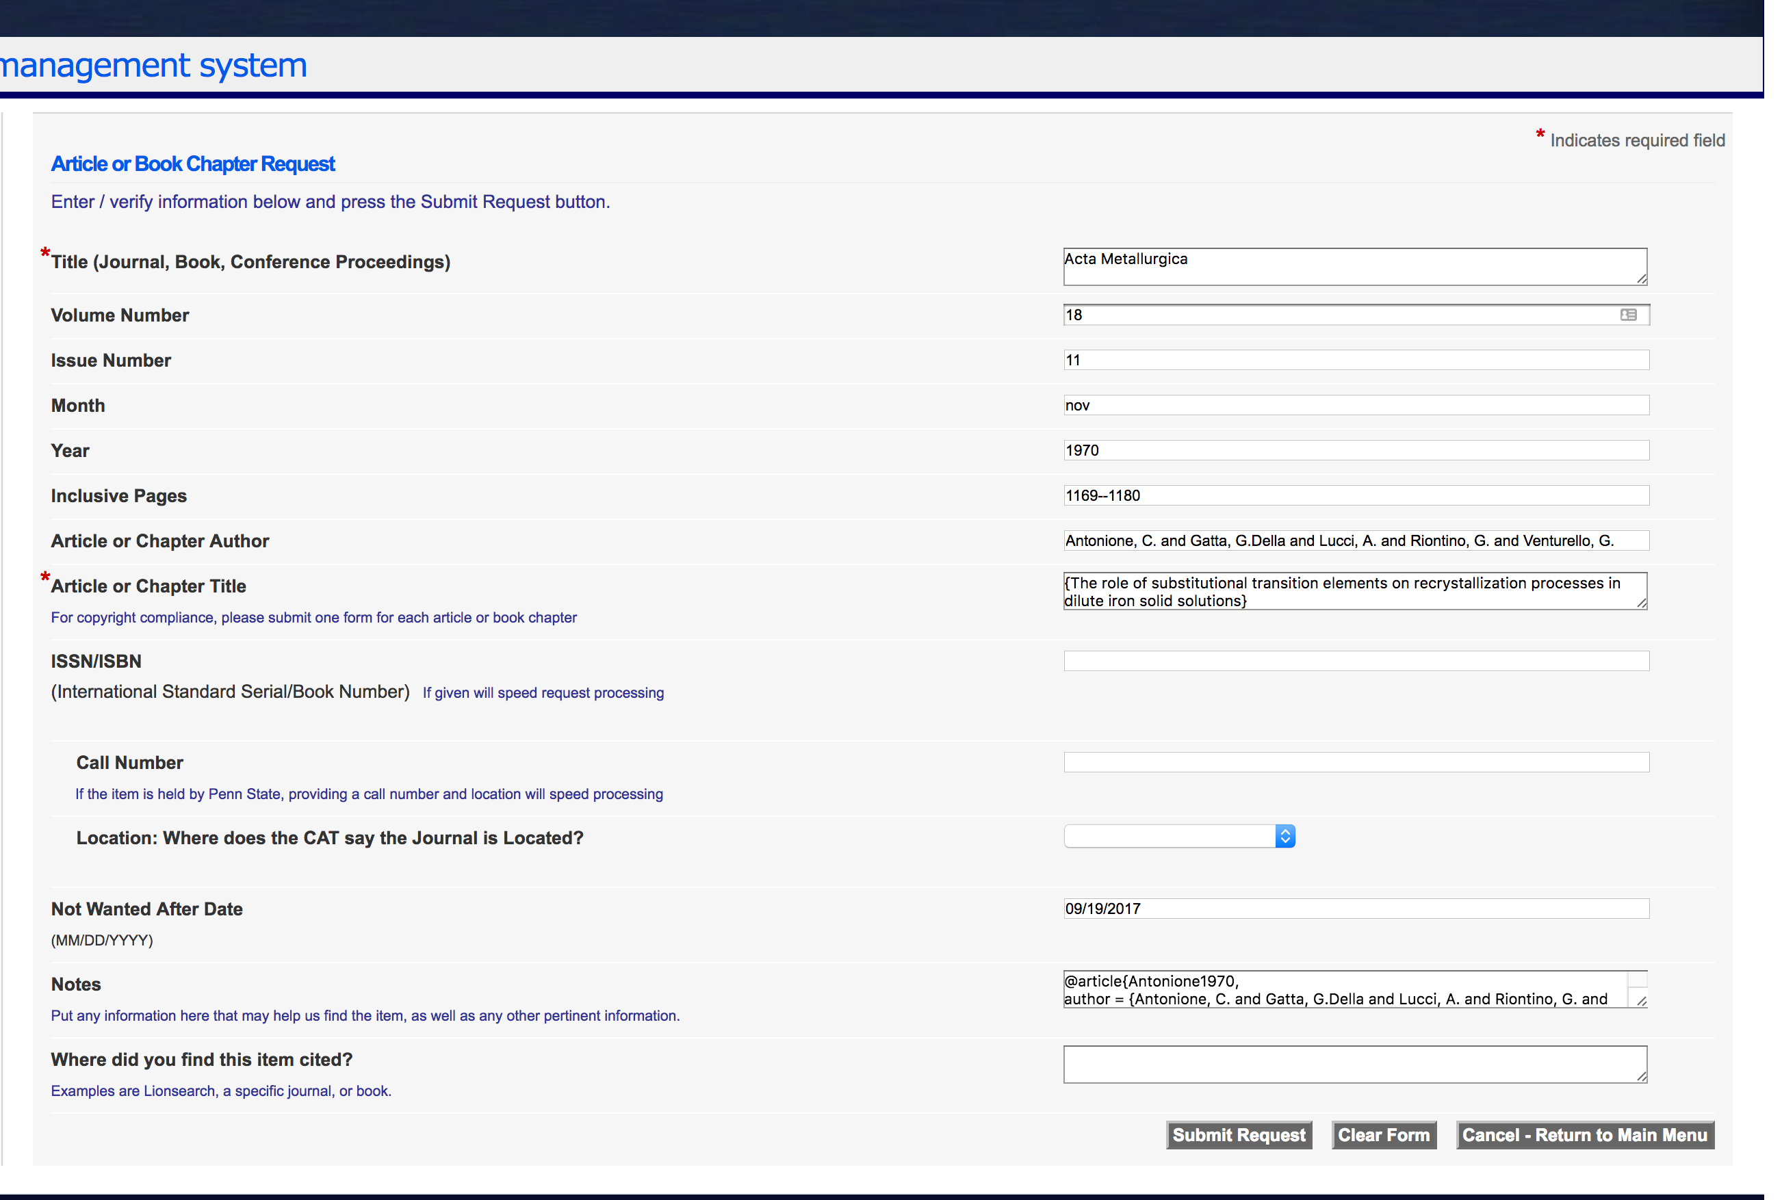Image resolution: width=1782 pixels, height=1200 pixels.
Task: Open the journal Location dropdown
Action: click(1179, 837)
